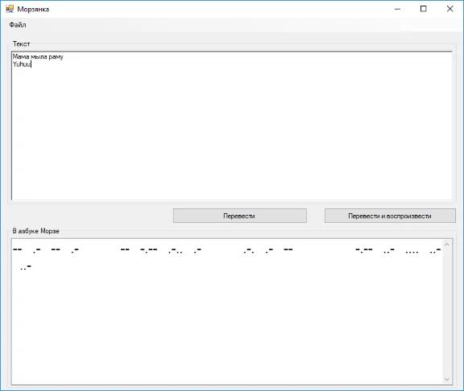Click empty area of the Текст input box

pos(232,133)
